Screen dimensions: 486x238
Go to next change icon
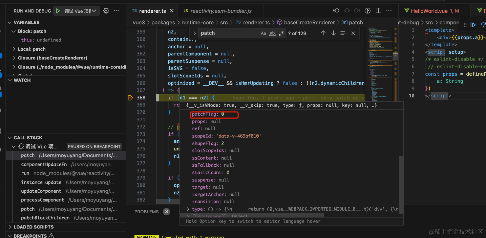pyautogui.click(x=357, y=11)
